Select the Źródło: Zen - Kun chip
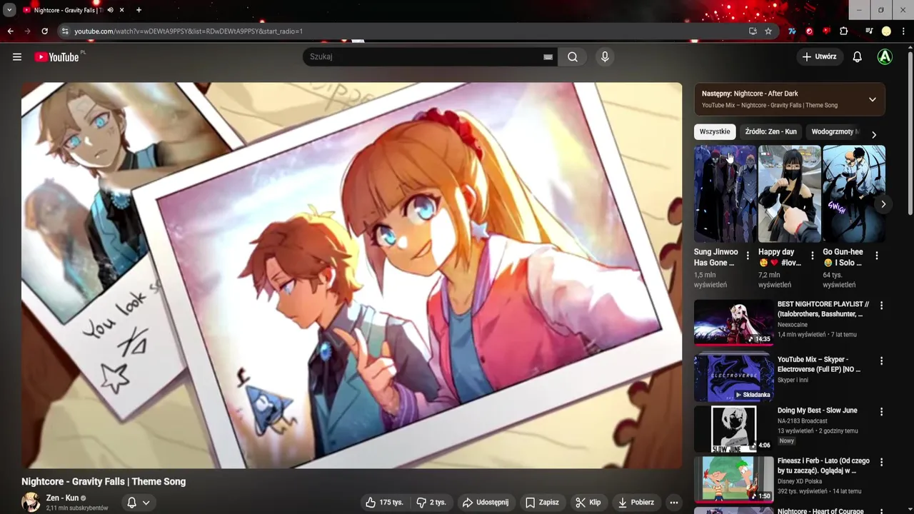This screenshot has height=514, width=914. (x=770, y=131)
